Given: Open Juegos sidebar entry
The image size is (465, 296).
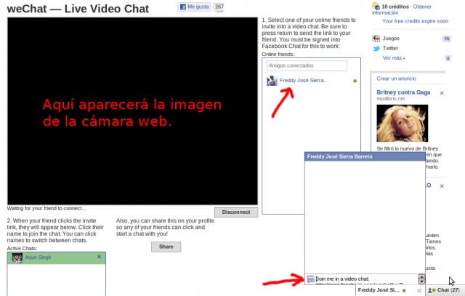Looking at the screenshot, I should [391, 39].
